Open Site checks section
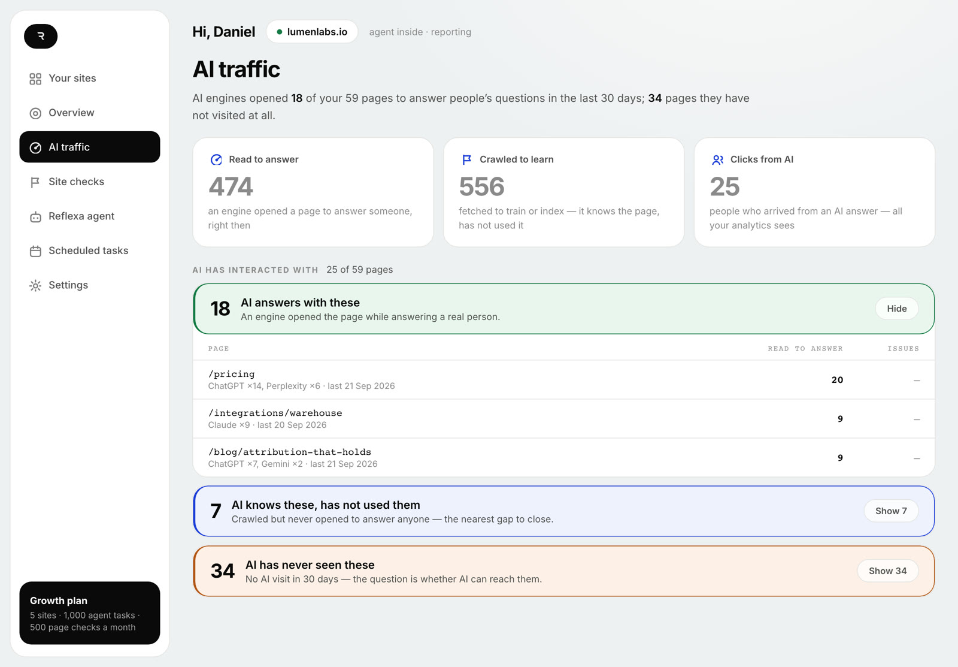The height and width of the screenshot is (667, 958). [x=90, y=182]
